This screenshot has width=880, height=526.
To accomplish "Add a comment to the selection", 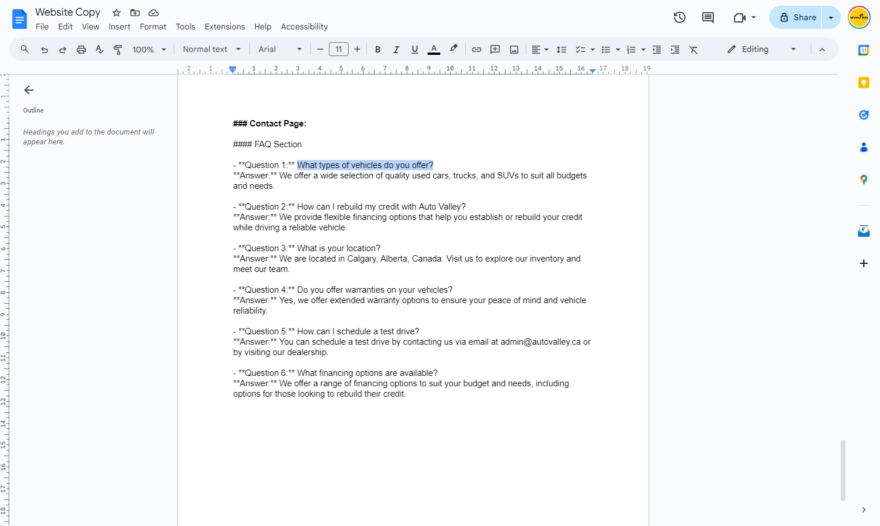I will coord(495,50).
